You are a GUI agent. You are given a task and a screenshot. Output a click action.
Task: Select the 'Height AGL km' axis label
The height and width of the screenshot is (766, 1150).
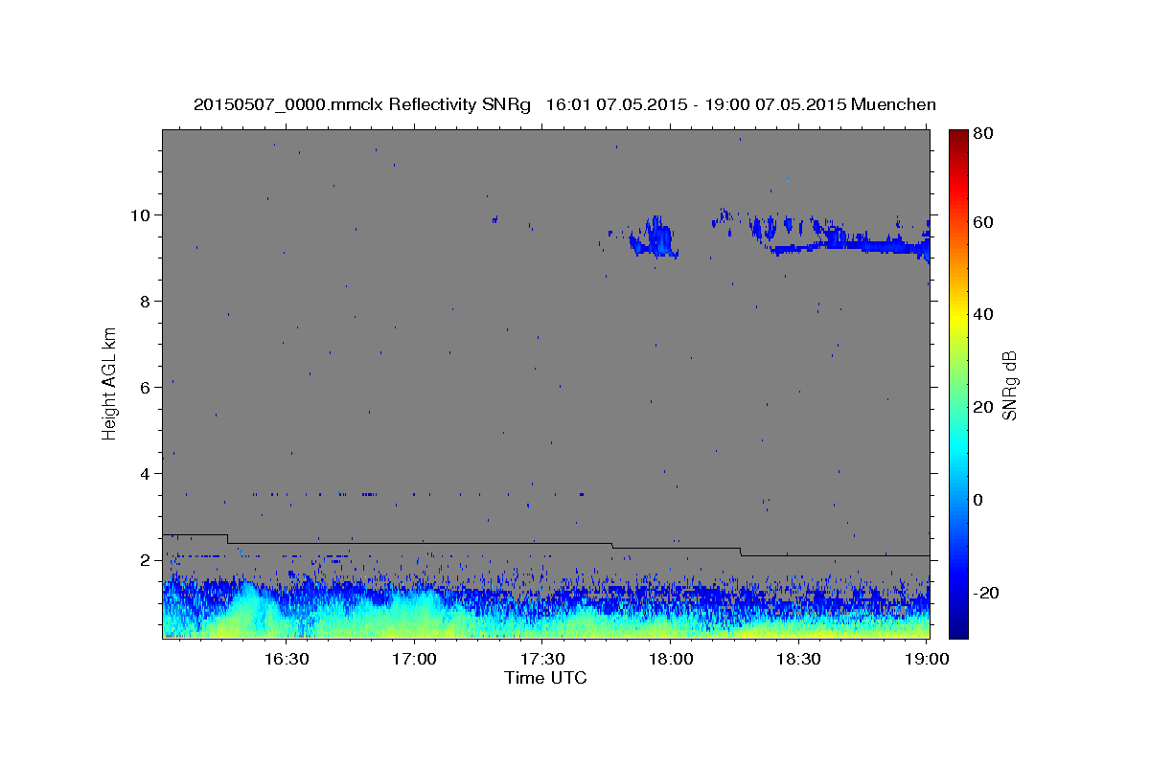(110, 383)
